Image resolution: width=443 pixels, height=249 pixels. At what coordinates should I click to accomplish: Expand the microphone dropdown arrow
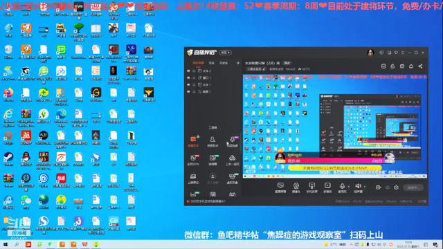pos(349,187)
